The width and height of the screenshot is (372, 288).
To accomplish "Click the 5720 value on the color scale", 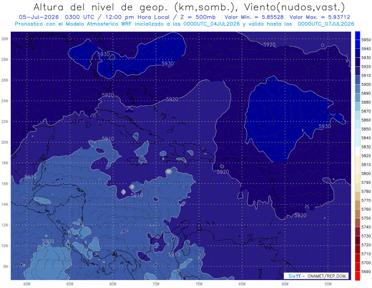I will (366, 245).
